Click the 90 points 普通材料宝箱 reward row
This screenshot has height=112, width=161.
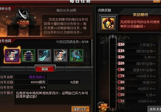pyautogui.click(x=138, y=70)
